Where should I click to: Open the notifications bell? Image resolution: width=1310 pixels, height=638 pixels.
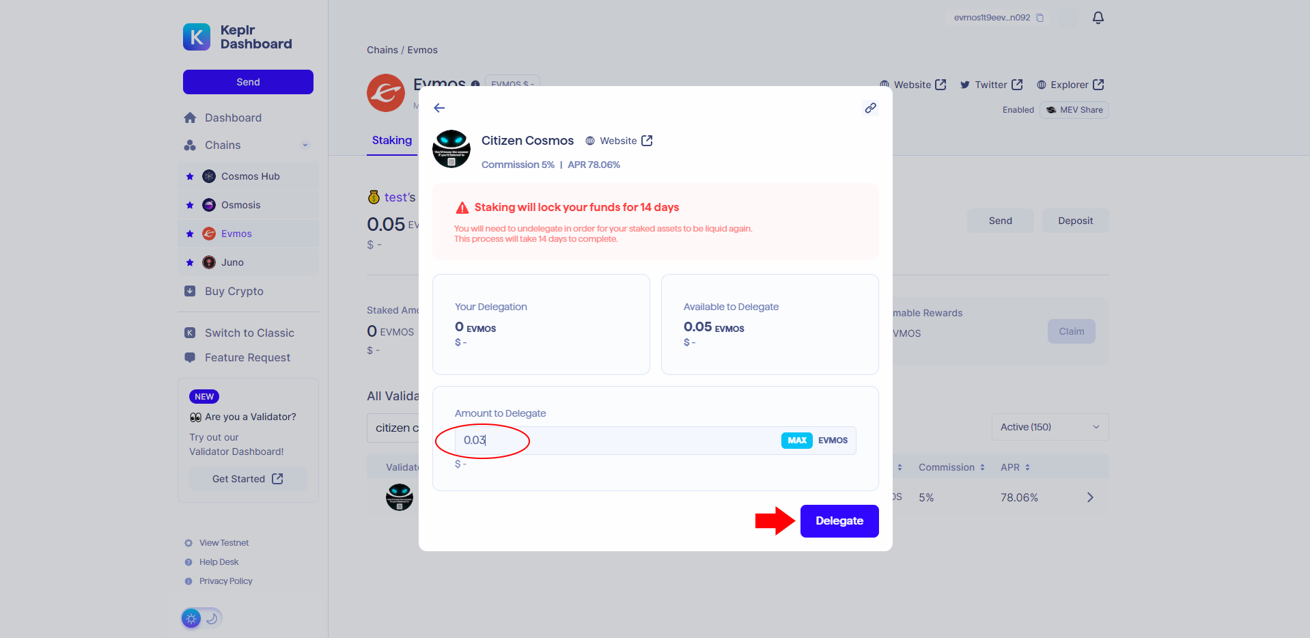(x=1098, y=18)
